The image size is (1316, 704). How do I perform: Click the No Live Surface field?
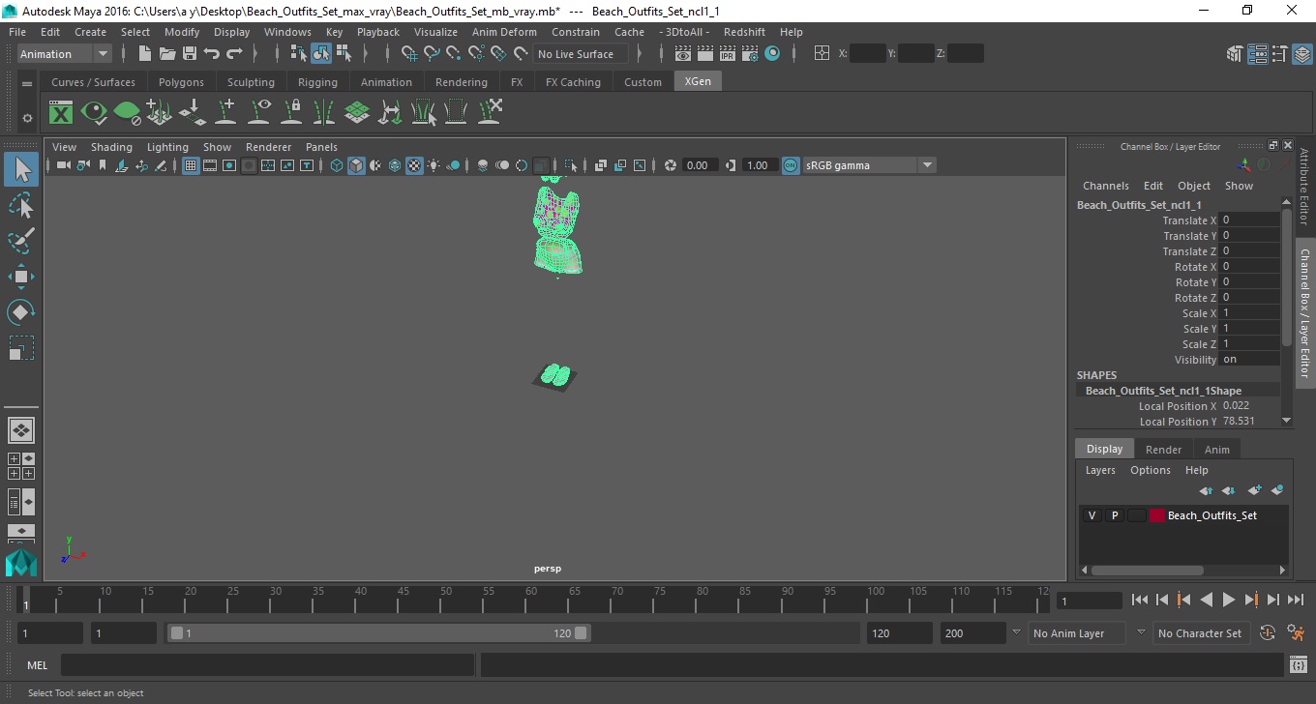(x=581, y=54)
